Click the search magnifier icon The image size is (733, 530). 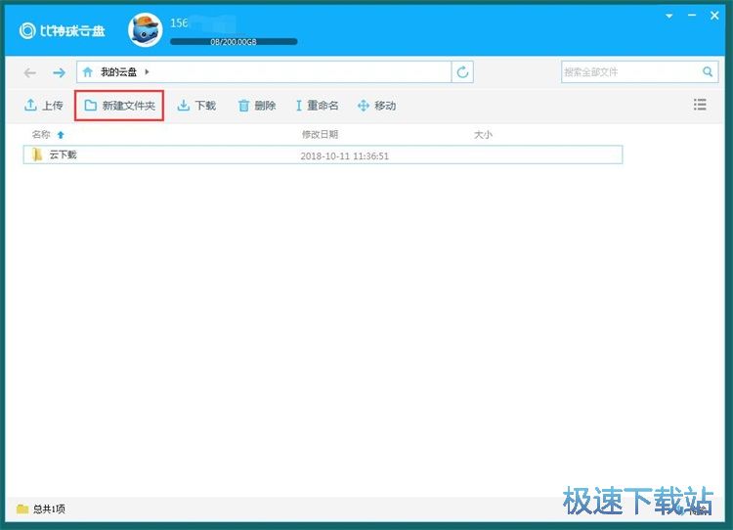[x=708, y=71]
